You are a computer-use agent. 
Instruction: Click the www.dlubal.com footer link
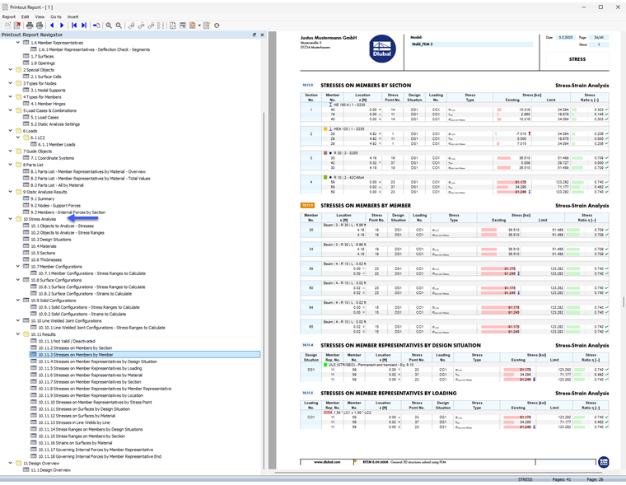pos(327,462)
